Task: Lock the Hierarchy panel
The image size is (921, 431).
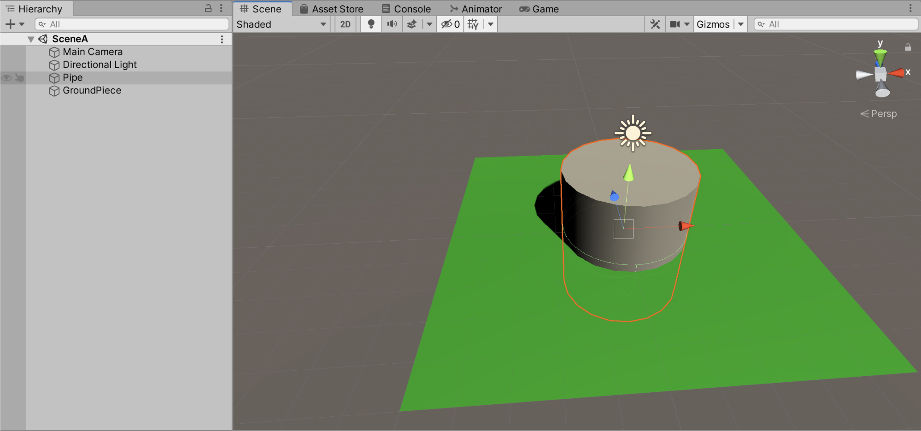Action: (208, 8)
